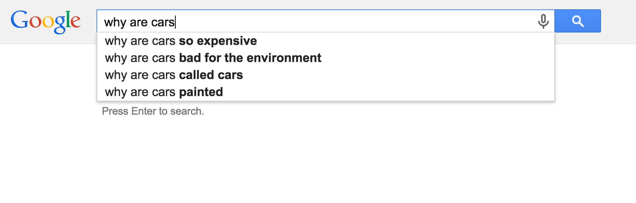This screenshot has height=203, width=636.
Task: Click the red letter e in the Google logo
Action: click(x=76, y=22)
